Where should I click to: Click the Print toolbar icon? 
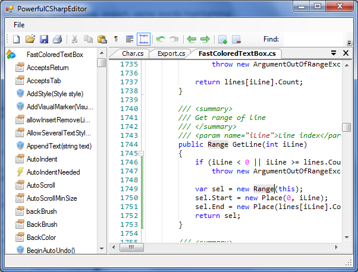tap(57, 39)
